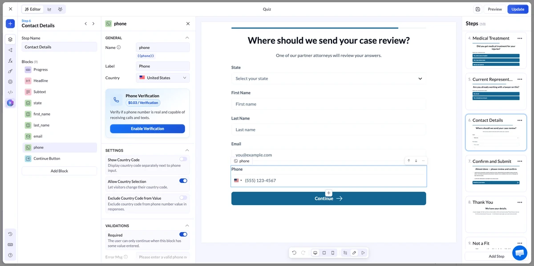Open options menu for Thank You step
The width and height of the screenshot is (534, 266).
tap(520, 202)
